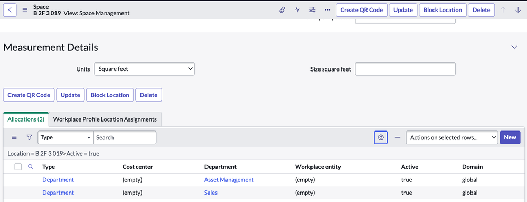Go back with the header arrow button
The height and width of the screenshot is (202, 527).
coord(10,9)
